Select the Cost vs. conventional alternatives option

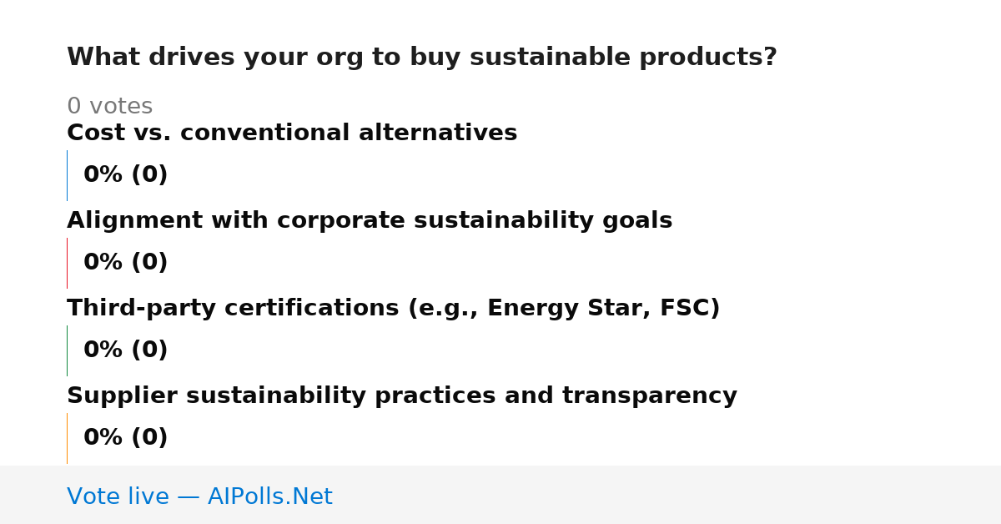292,134
